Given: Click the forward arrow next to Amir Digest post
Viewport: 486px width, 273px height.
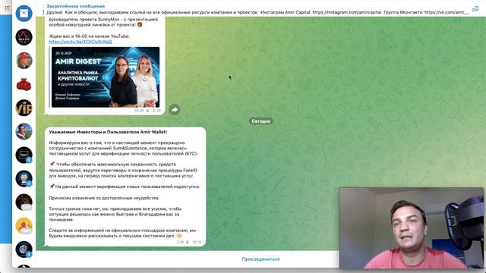Looking at the screenshot, I should (x=175, y=109).
